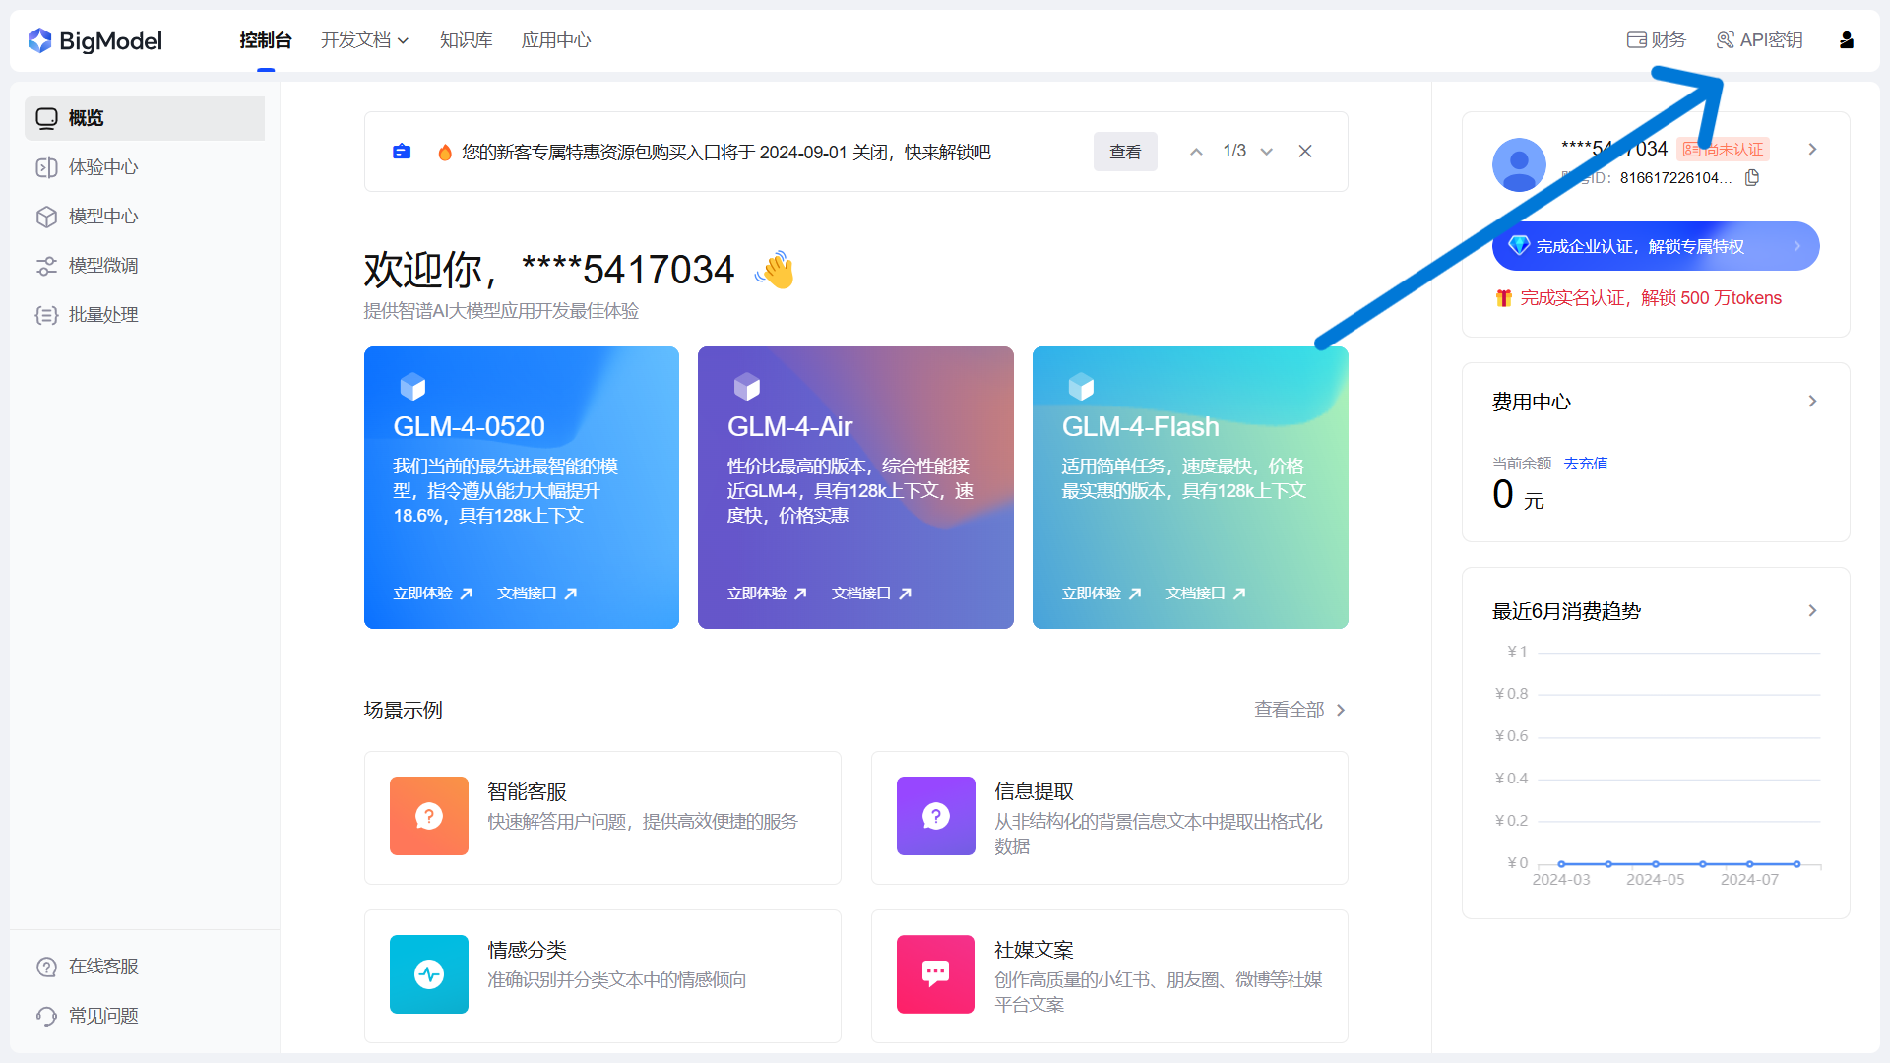Click the GLM-4-0520 cube icon
This screenshot has height=1063, width=1890.
[412, 387]
